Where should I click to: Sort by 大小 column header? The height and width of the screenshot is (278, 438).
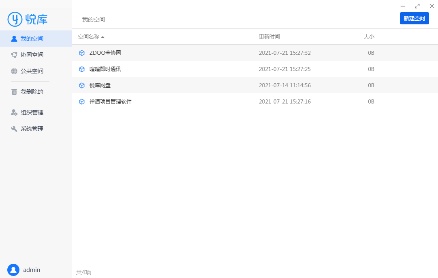pos(369,37)
